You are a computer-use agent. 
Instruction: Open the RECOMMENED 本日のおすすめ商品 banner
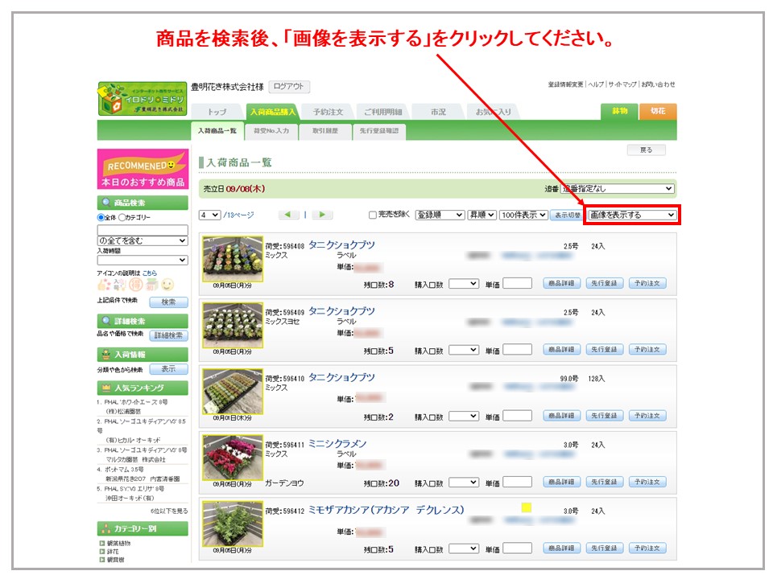[143, 169]
